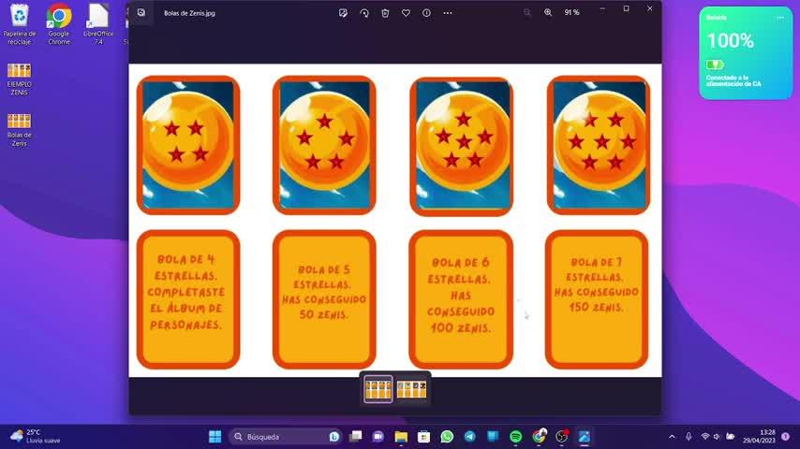Click the 91 % zoom level value
Viewport: 800px width, 449px height.
[571, 13]
